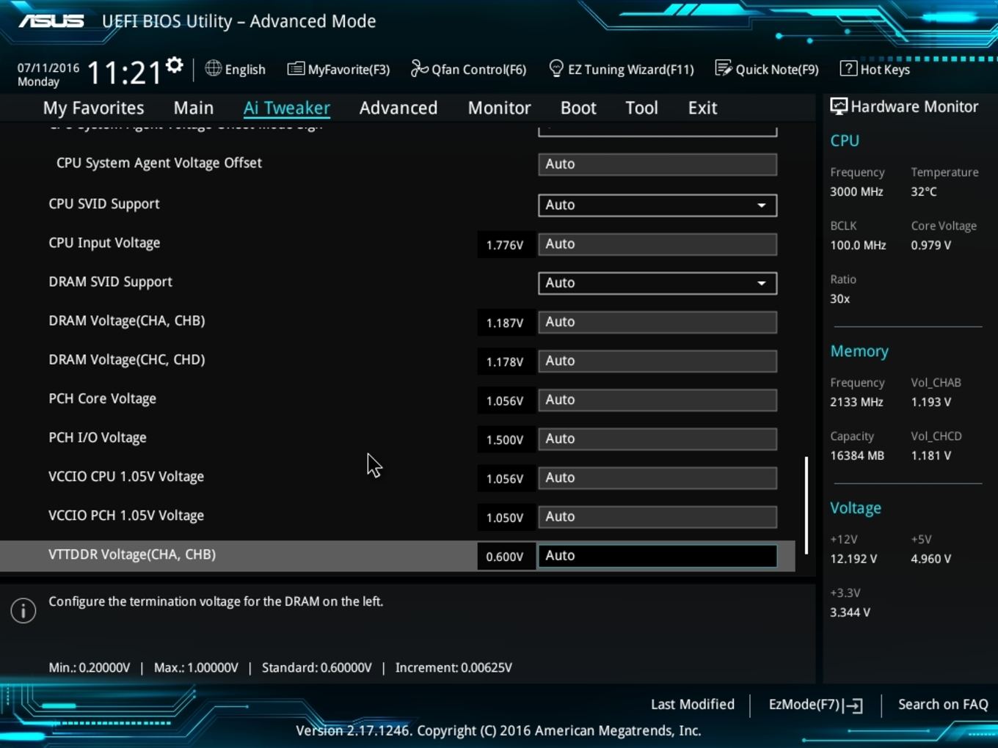Open the Monitor tab

pyautogui.click(x=500, y=108)
